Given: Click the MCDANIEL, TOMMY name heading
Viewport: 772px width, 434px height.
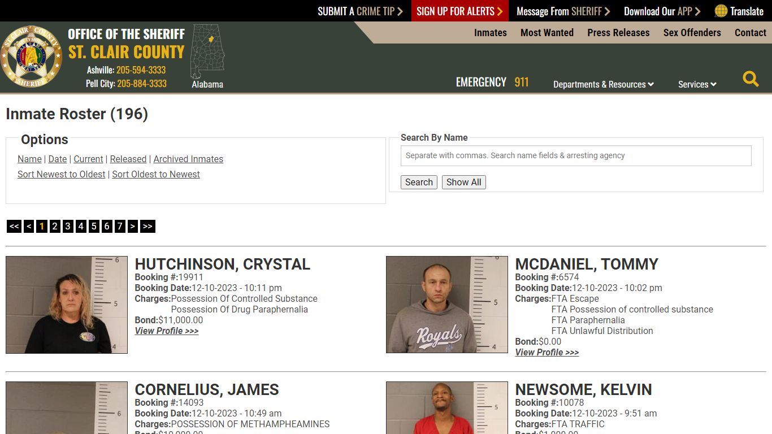Looking at the screenshot, I should pos(587,264).
